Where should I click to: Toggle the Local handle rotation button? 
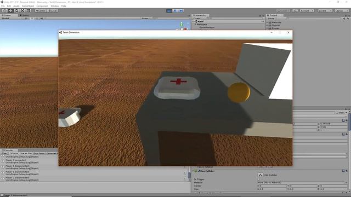[53, 10]
